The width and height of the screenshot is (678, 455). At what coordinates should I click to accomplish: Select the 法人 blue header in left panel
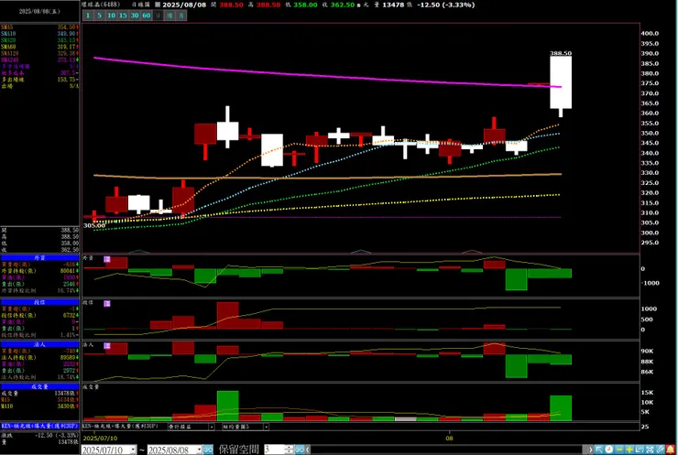[39, 344]
